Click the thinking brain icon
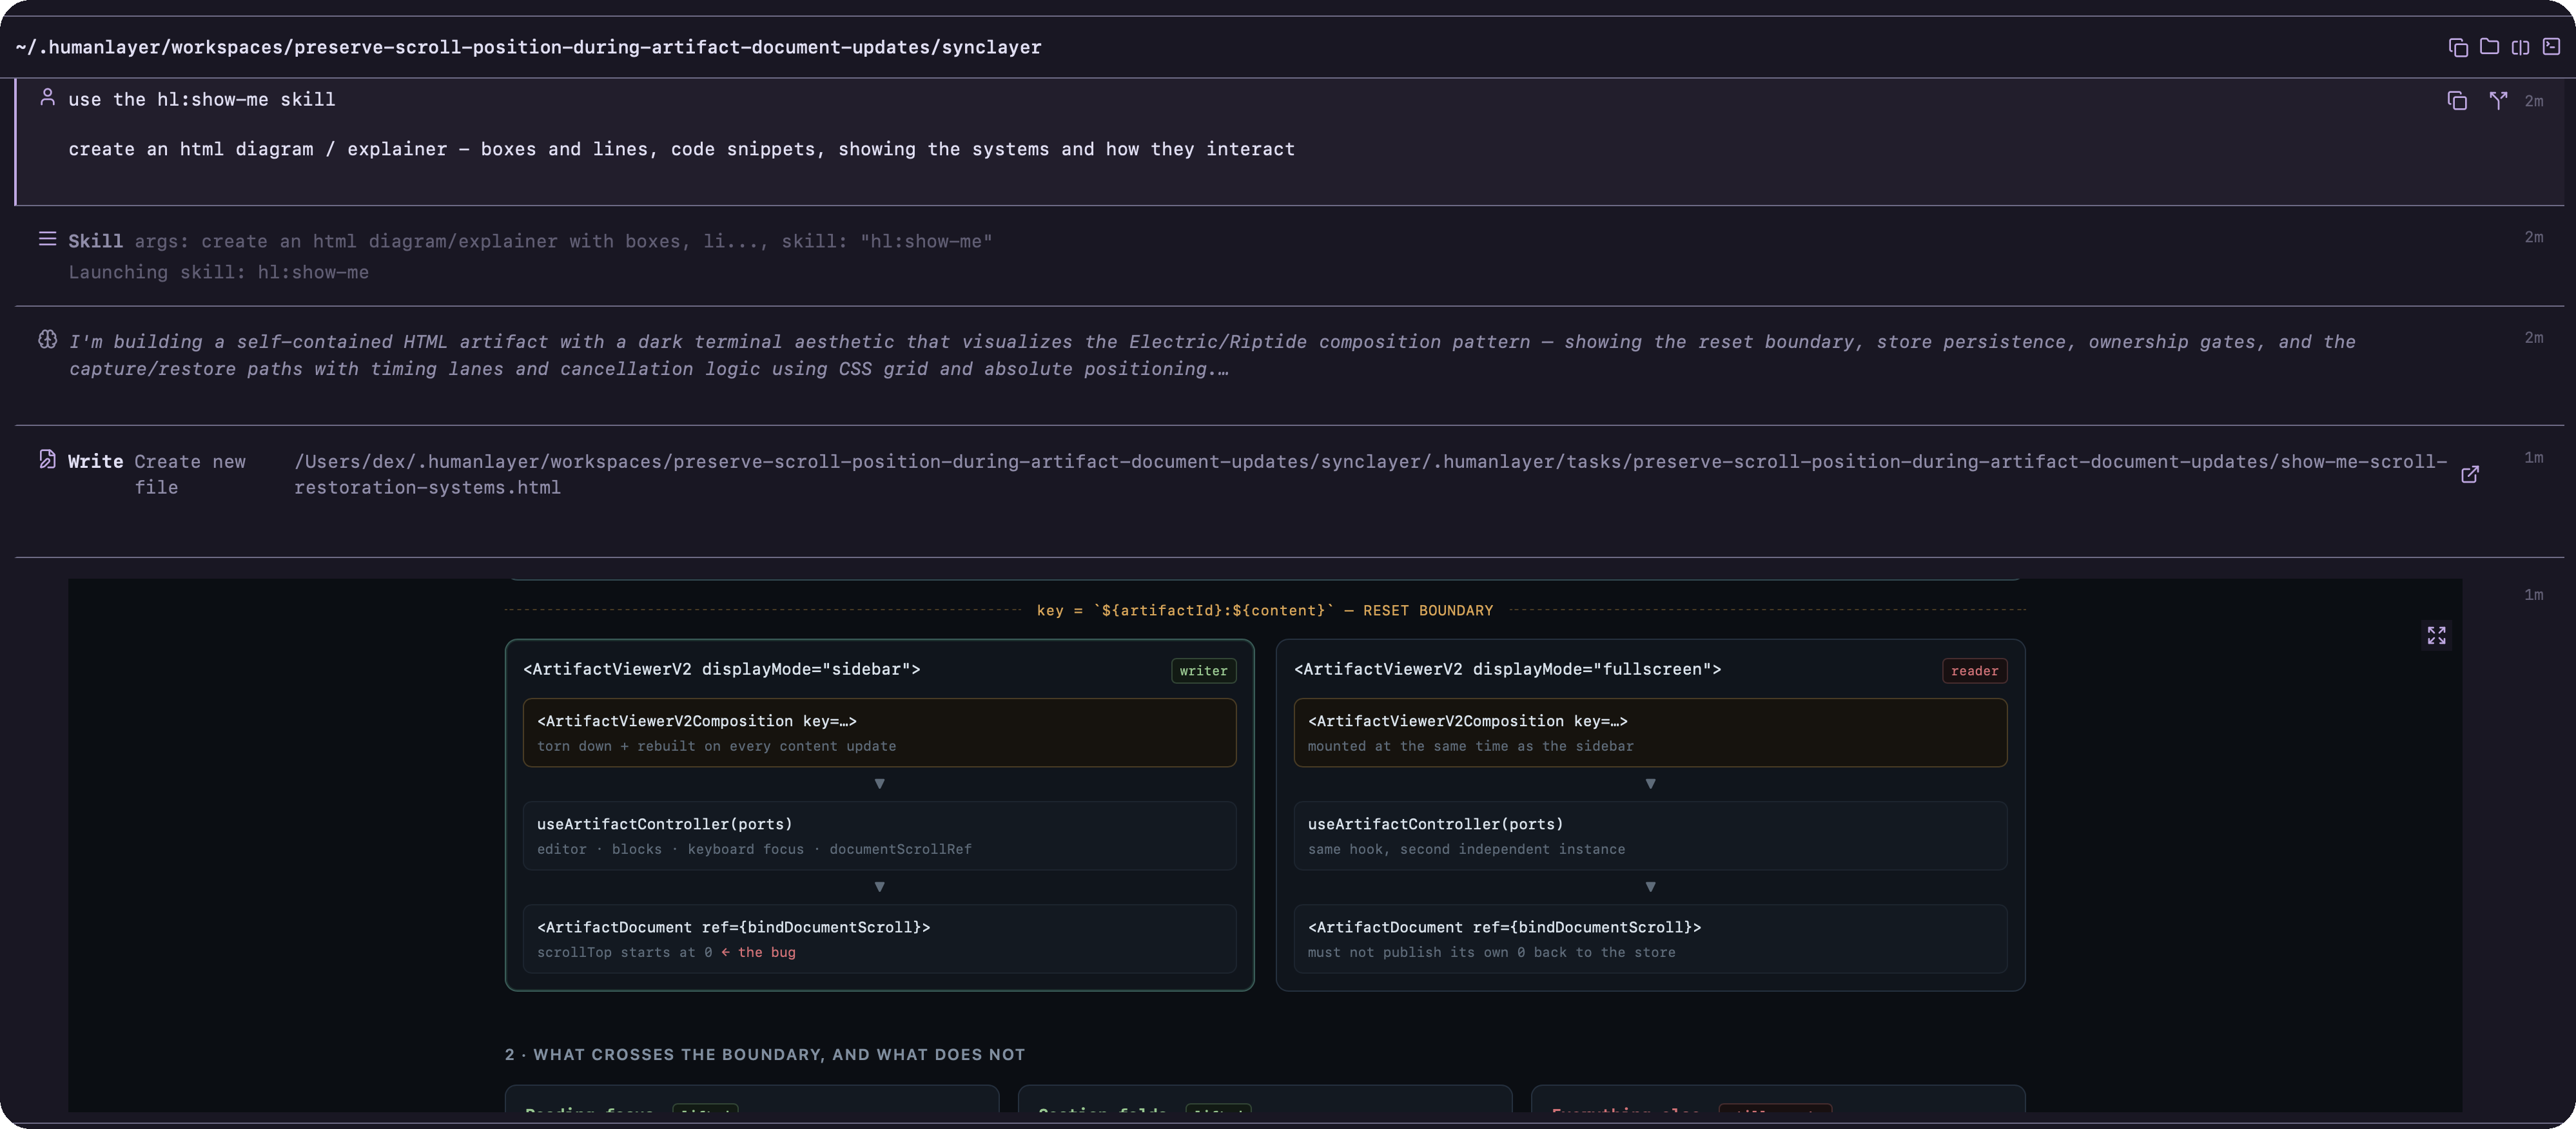 pos(47,339)
